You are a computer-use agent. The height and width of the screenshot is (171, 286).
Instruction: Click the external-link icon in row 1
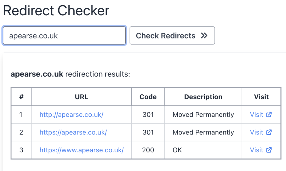pyautogui.click(x=269, y=115)
